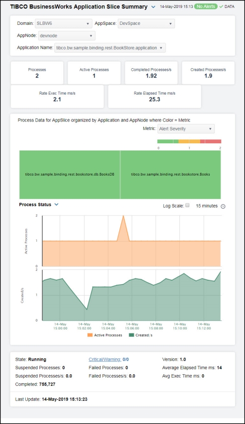Click the orange segment of the severity legend
The height and width of the screenshot is (424, 245).
click(x=189, y=141)
